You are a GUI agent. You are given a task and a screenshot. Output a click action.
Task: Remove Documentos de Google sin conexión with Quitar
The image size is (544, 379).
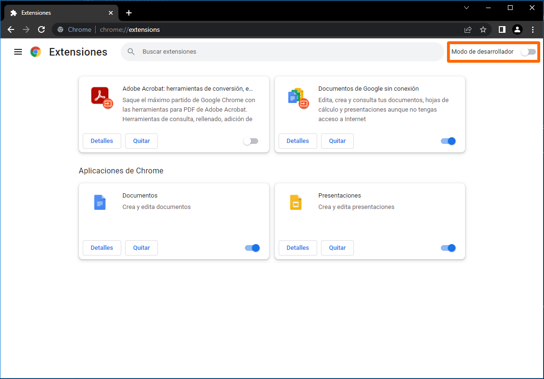(x=337, y=141)
